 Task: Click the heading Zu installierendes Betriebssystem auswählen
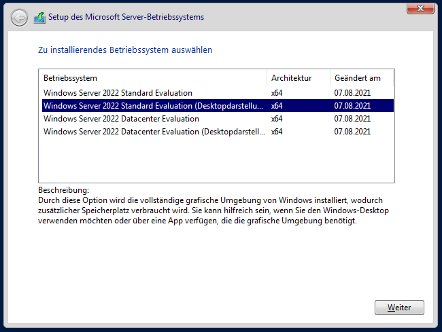click(x=125, y=50)
